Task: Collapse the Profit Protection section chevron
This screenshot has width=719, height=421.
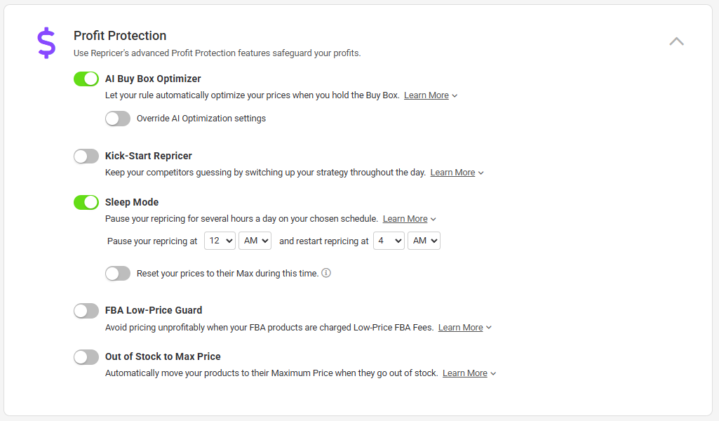Action: pos(676,41)
